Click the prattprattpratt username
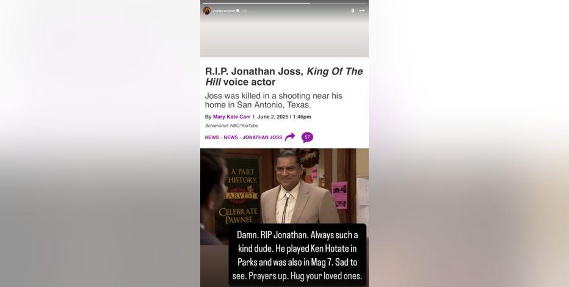569x287 pixels. pyautogui.click(x=224, y=10)
